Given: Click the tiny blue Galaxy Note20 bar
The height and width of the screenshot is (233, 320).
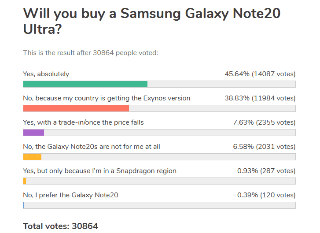Looking at the screenshot, I should (24, 205).
